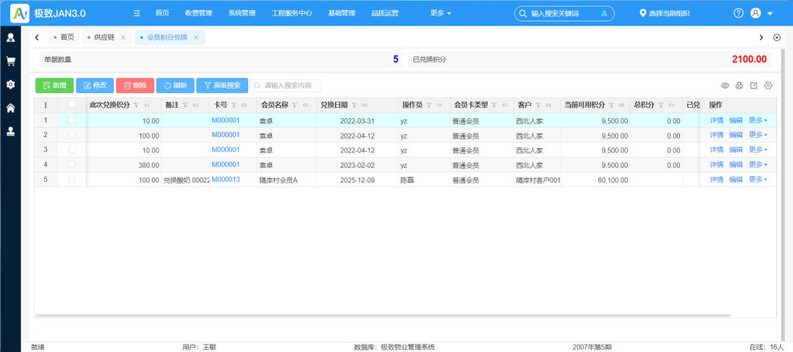Click the print icon above the table

tap(739, 86)
